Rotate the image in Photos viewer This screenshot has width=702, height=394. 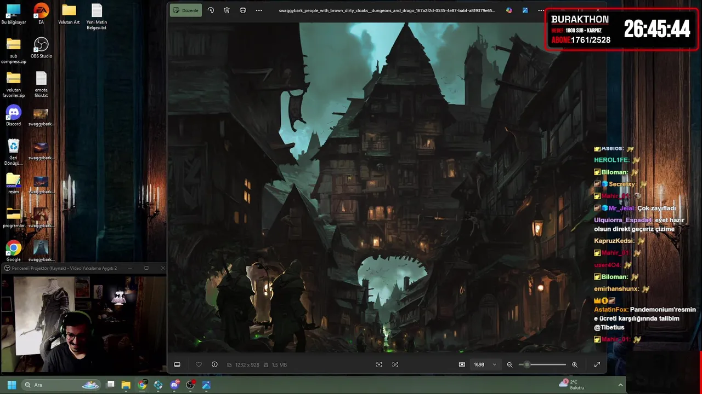point(211,10)
